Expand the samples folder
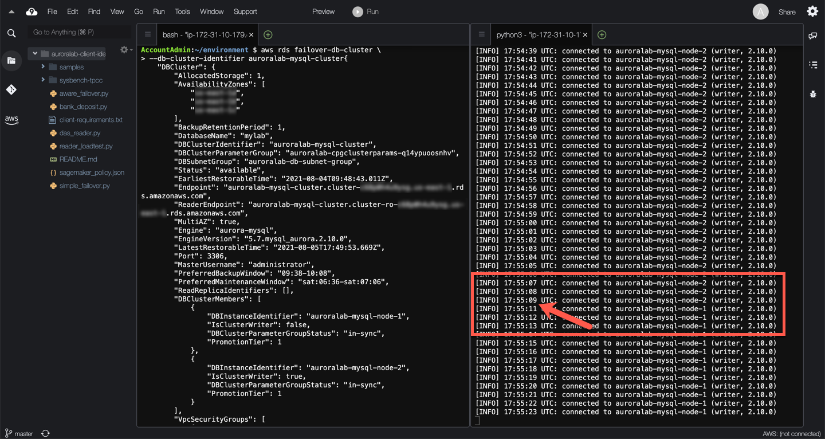This screenshot has width=825, height=439. 43,67
